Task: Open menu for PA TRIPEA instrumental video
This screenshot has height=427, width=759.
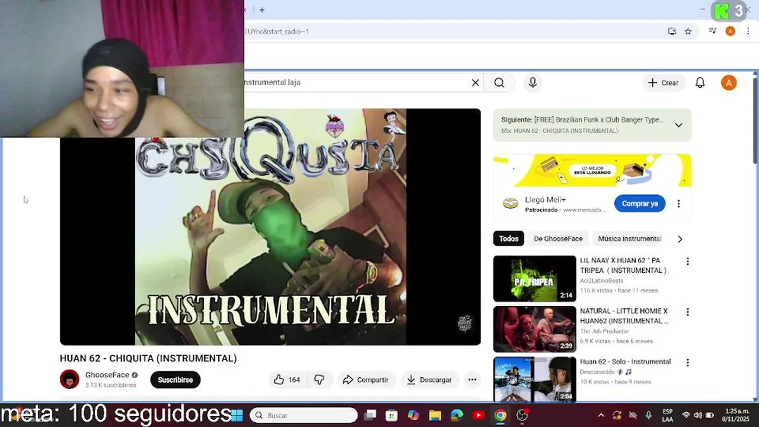Action: tap(688, 261)
